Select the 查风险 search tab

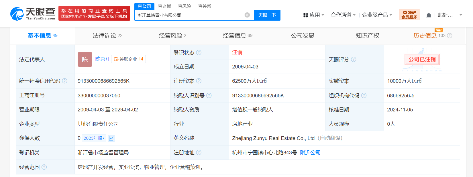pos(185,6)
